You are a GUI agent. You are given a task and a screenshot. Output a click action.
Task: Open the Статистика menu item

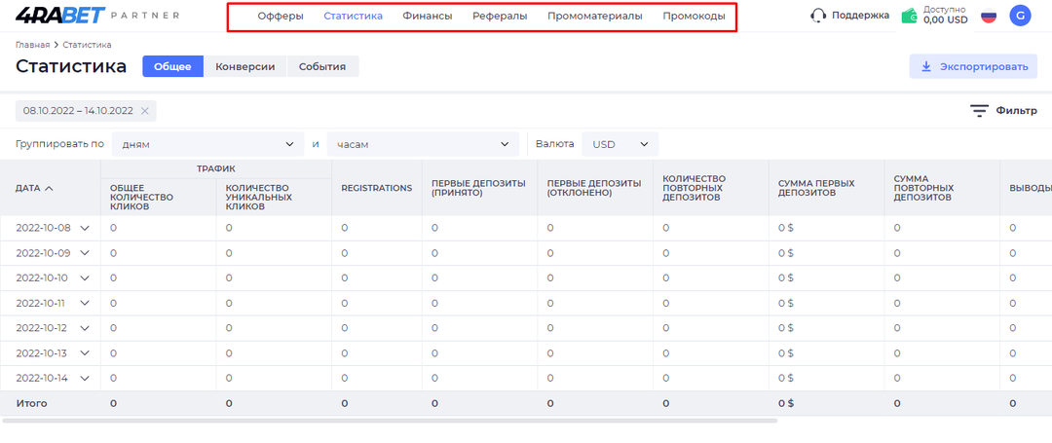coord(353,17)
